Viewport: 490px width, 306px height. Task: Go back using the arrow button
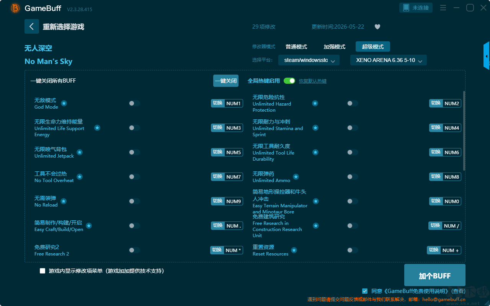pos(32,26)
